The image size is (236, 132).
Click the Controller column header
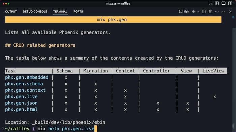(x=156, y=71)
